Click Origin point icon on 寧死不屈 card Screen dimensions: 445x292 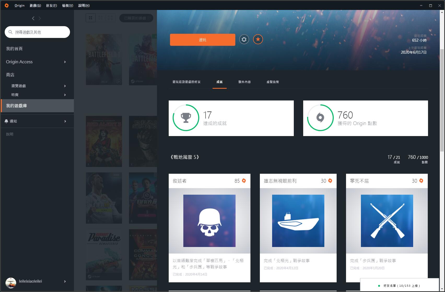421,181
